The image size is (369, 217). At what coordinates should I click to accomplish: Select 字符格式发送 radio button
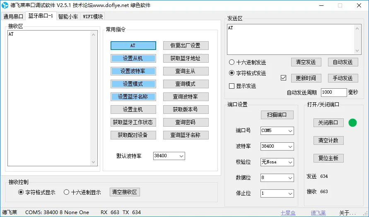coord(232,73)
